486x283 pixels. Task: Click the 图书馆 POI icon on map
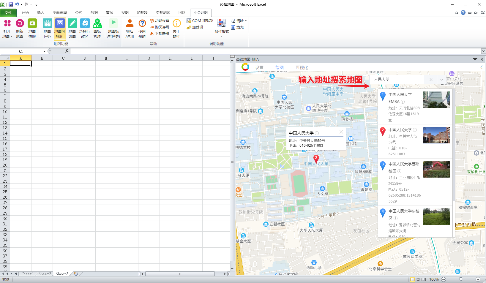click(351, 139)
